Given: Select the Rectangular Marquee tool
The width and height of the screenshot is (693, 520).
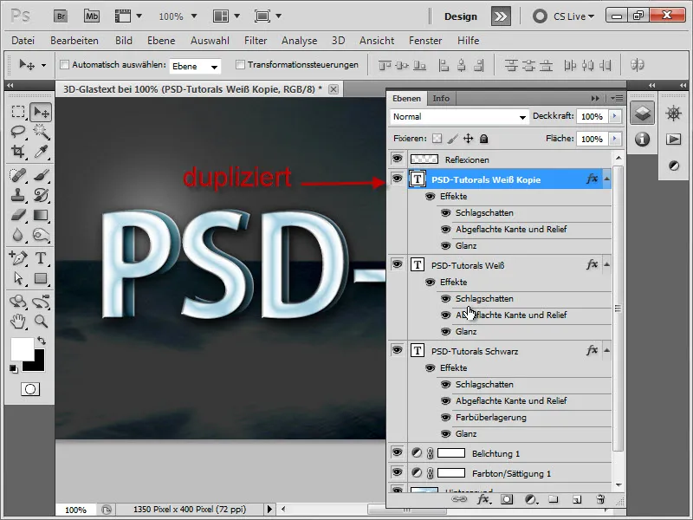Looking at the screenshot, I should 17,112.
